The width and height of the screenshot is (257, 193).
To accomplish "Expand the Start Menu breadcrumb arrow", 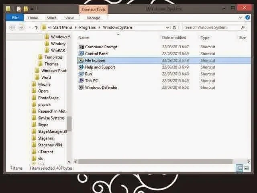I will pyautogui.click(x=76, y=27).
